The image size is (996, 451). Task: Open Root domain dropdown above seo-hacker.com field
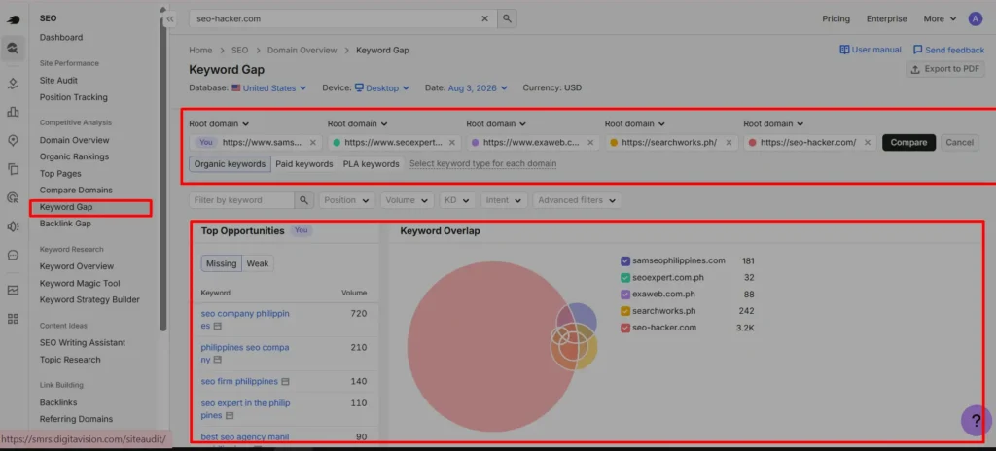[x=773, y=123]
